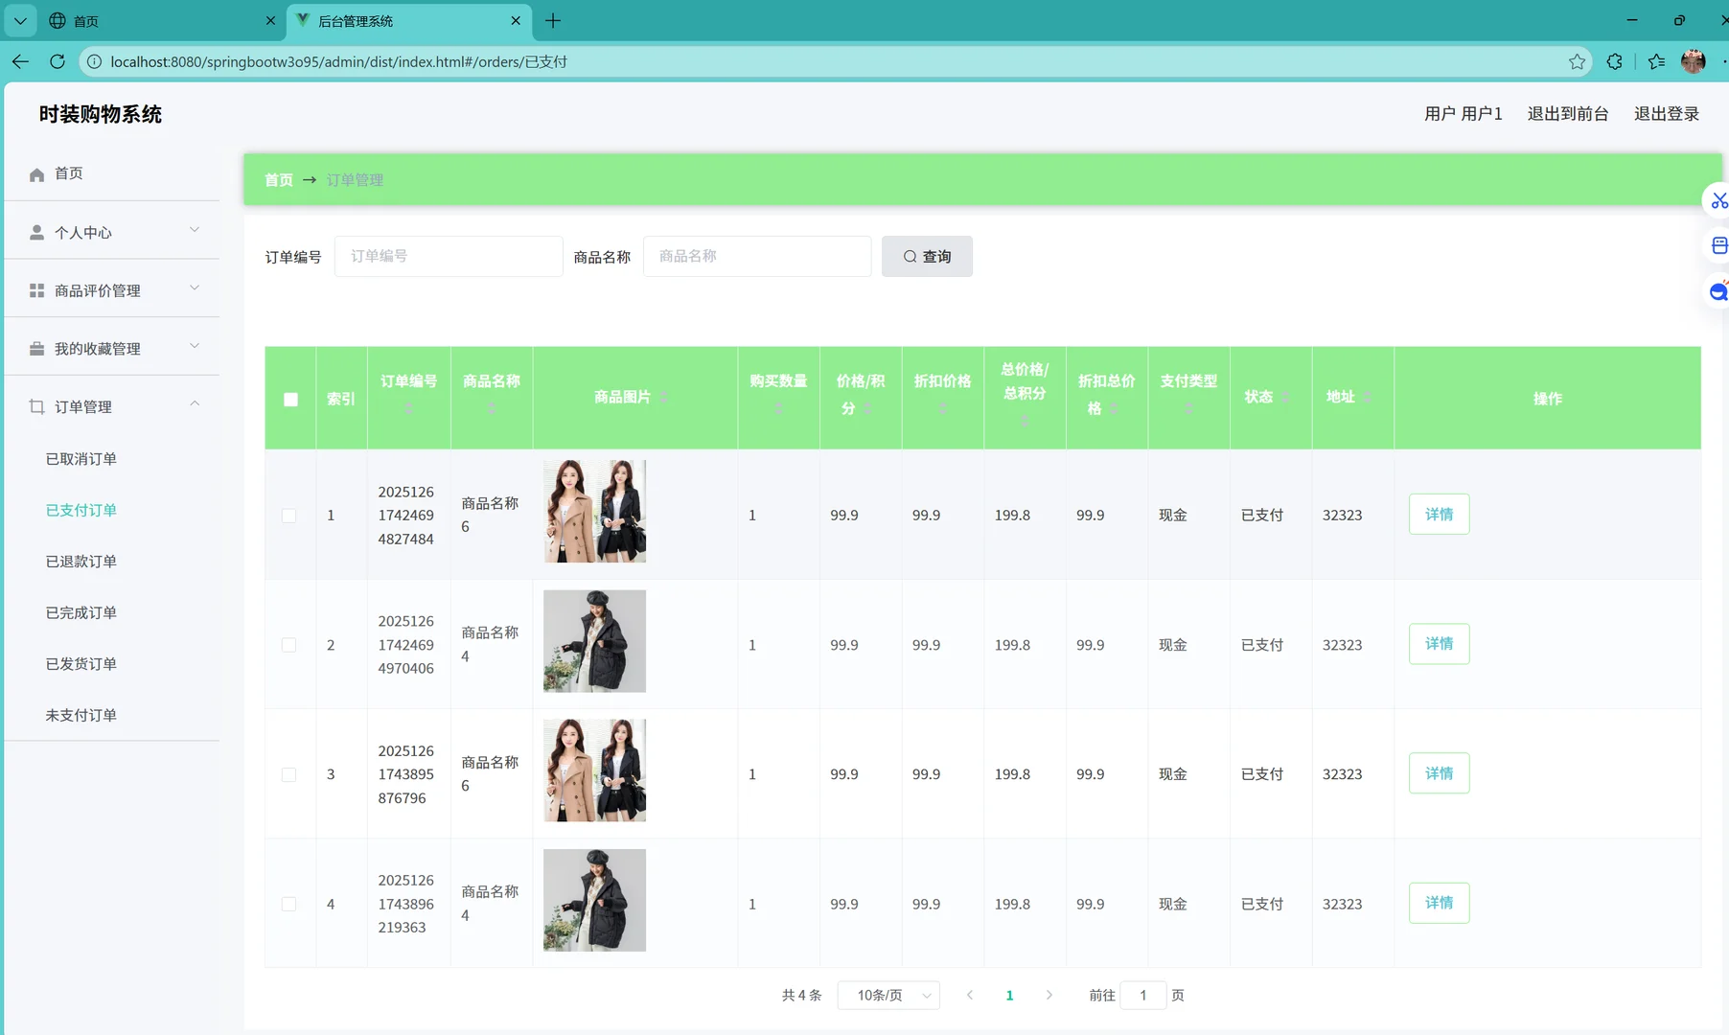
Task: Check the checkbox for order row 4
Action: [288, 904]
